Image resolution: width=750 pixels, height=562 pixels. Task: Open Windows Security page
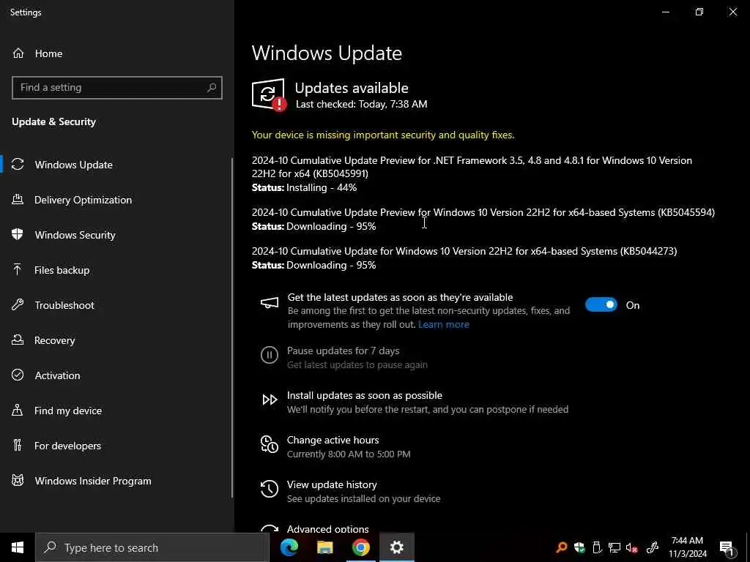coord(75,235)
